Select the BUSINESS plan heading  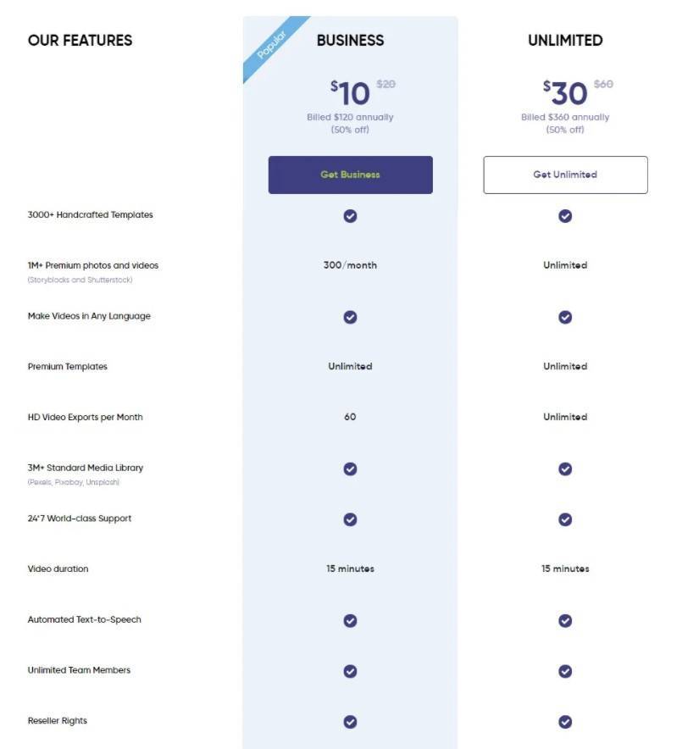click(x=350, y=40)
